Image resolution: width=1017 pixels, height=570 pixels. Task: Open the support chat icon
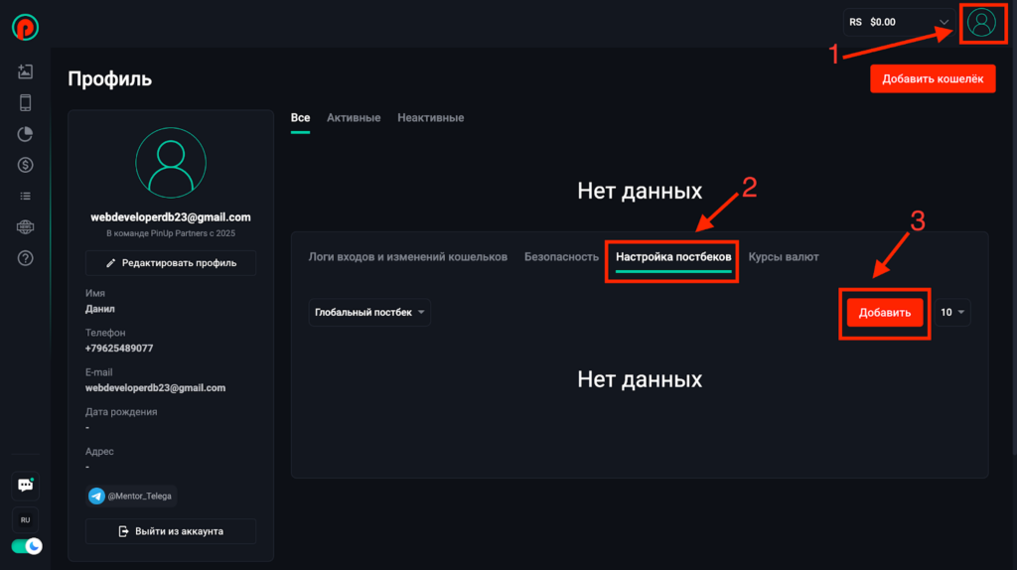tap(25, 485)
